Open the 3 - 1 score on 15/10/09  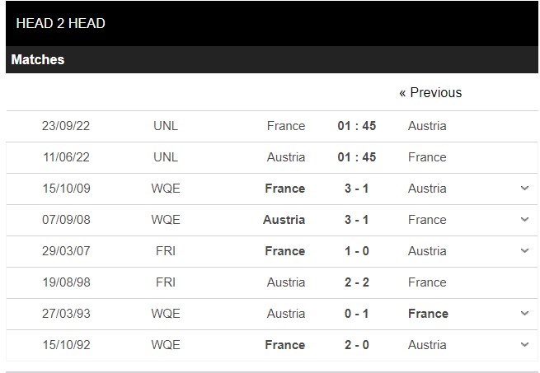coord(357,189)
